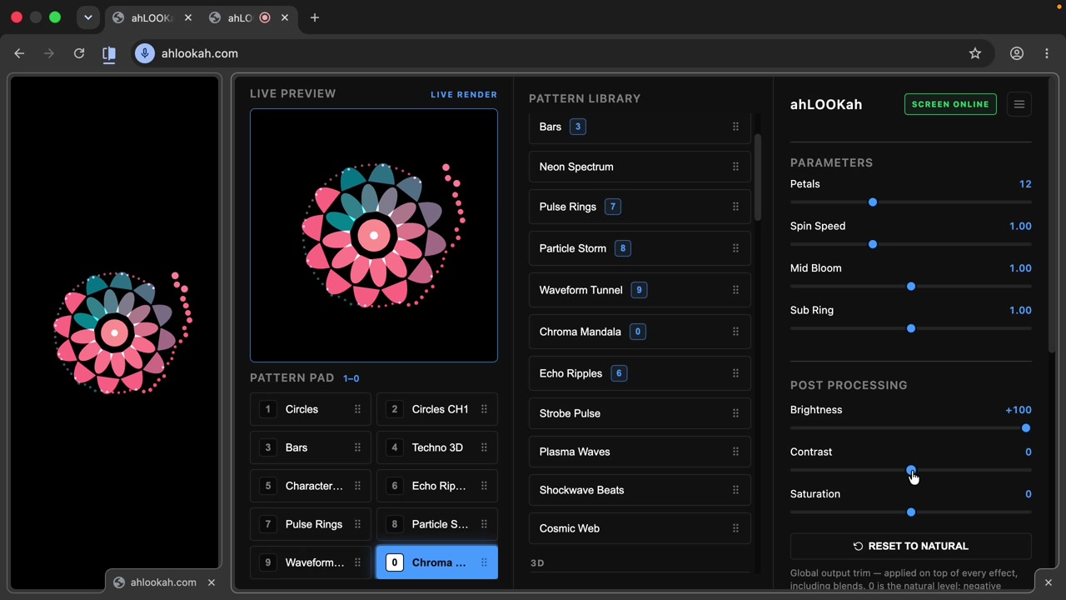The width and height of the screenshot is (1066, 600).
Task: Click the Mid Bloom slider handle
Action: (911, 287)
